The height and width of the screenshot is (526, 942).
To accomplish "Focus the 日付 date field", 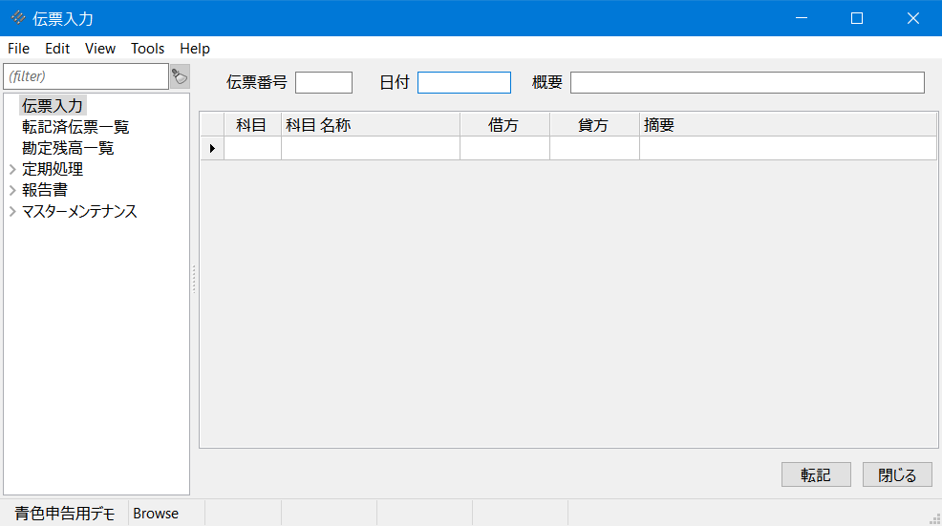I will pos(463,83).
